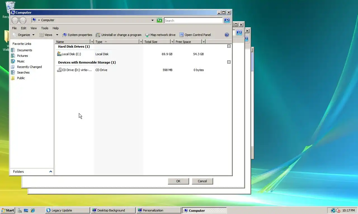Open the address bar breadcrumb arrow before Computer
358x214 pixels.
[x=39, y=20]
